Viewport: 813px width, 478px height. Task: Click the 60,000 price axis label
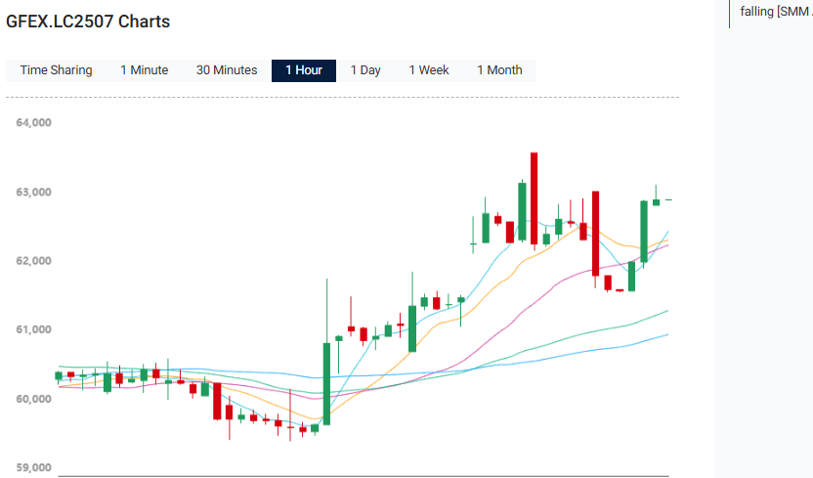point(33,399)
